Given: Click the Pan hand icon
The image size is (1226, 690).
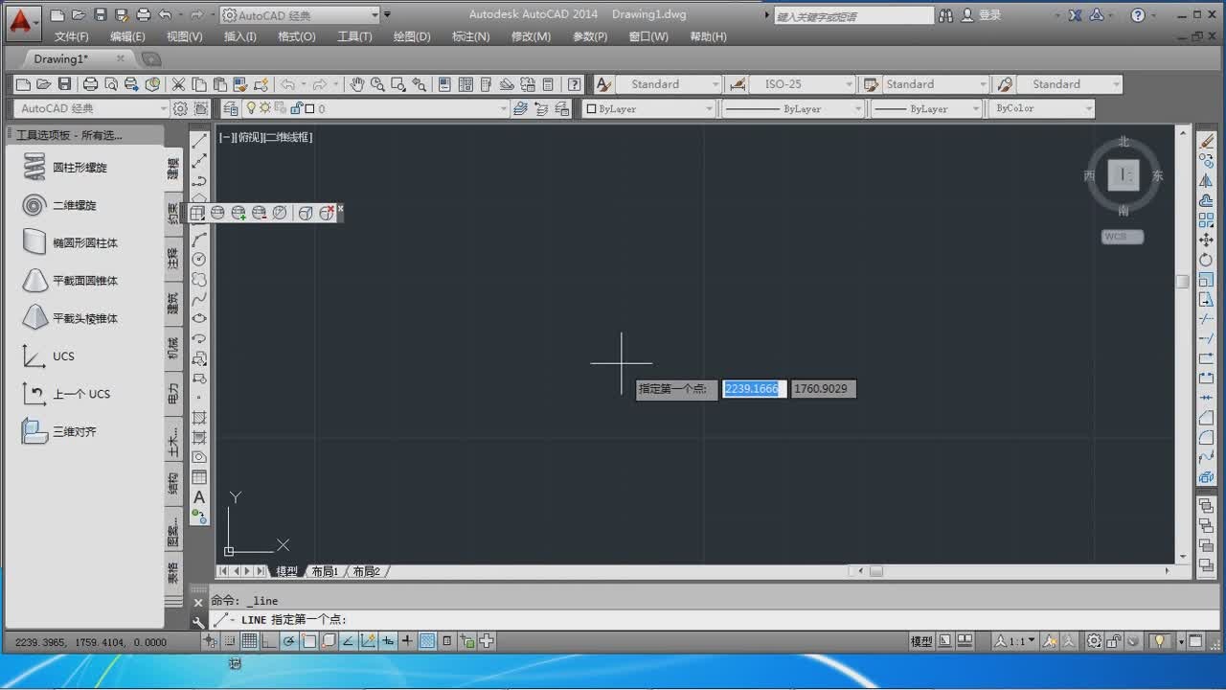Looking at the screenshot, I should click(x=356, y=84).
